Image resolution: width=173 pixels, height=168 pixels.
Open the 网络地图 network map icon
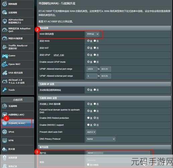tap(5, 4)
